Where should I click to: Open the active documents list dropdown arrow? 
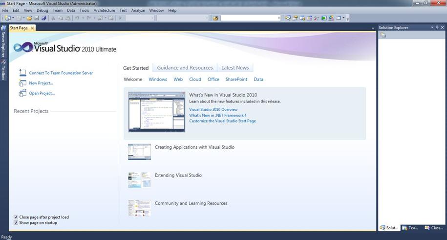373,28
